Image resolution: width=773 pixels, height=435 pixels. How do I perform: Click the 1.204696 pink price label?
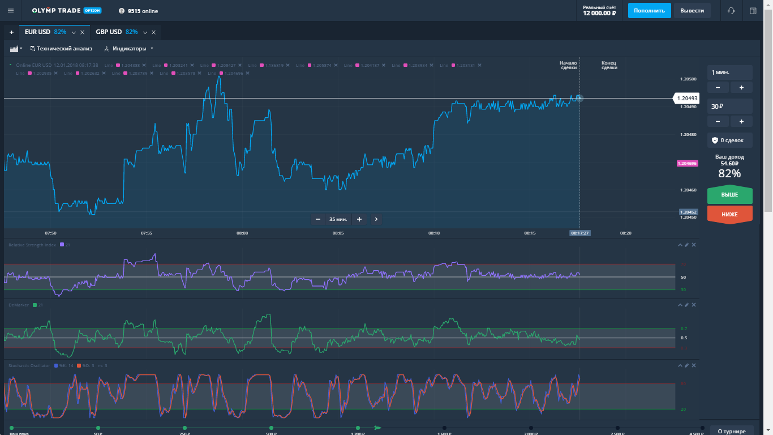688,163
